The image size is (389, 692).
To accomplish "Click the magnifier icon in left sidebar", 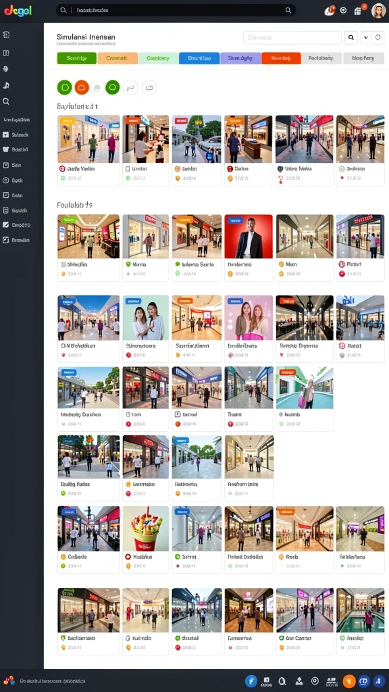I will 6,101.
